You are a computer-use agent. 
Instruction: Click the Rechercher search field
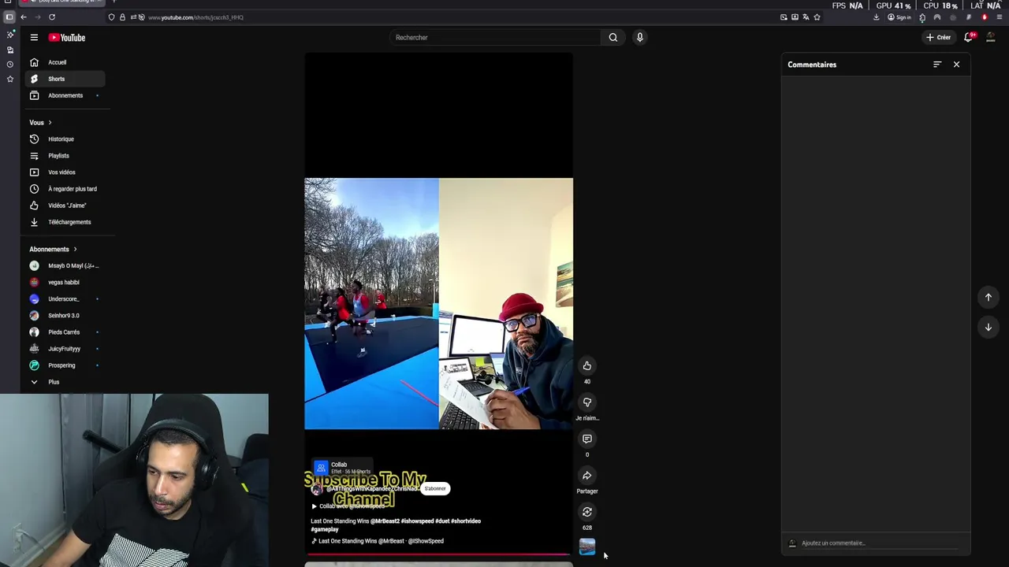pos(495,37)
